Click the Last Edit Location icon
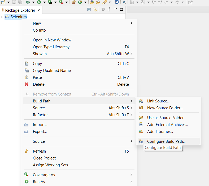Image resolution: width=209 pixels, height=186 pixels. [x=154, y=2]
